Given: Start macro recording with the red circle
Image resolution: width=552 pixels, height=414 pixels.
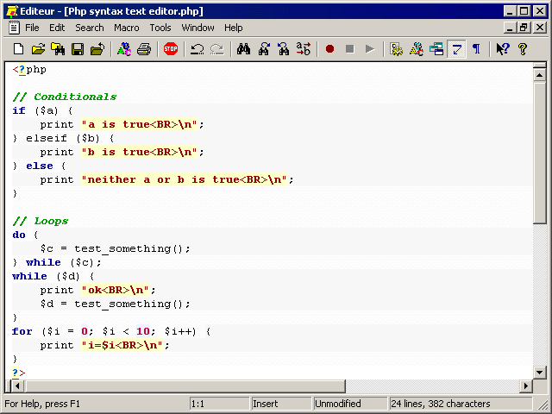Looking at the screenshot, I should point(329,49).
